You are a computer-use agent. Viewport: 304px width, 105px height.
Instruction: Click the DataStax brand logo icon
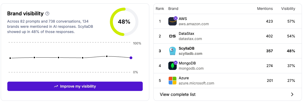tap(173, 36)
